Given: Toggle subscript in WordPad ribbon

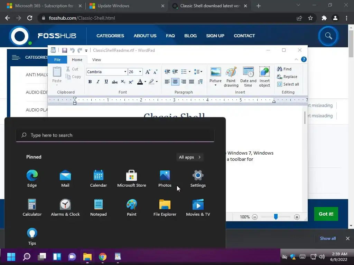Looking at the screenshot, I should coord(123,81).
